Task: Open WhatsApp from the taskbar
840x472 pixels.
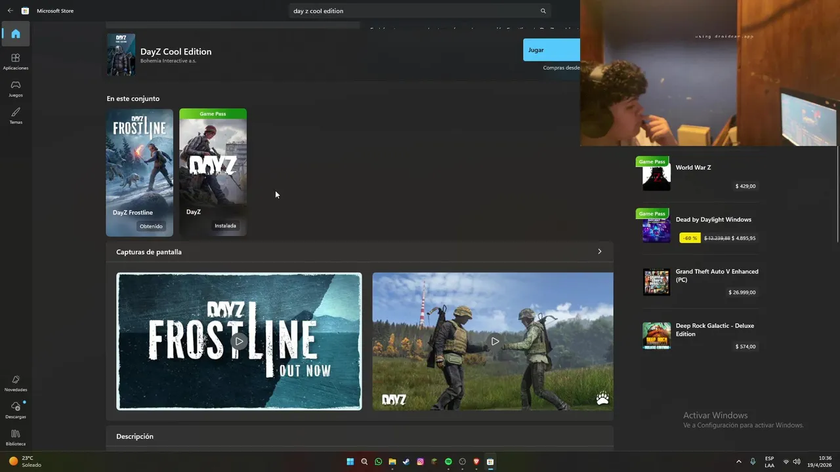Action: pyautogui.click(x=378, y=462)
